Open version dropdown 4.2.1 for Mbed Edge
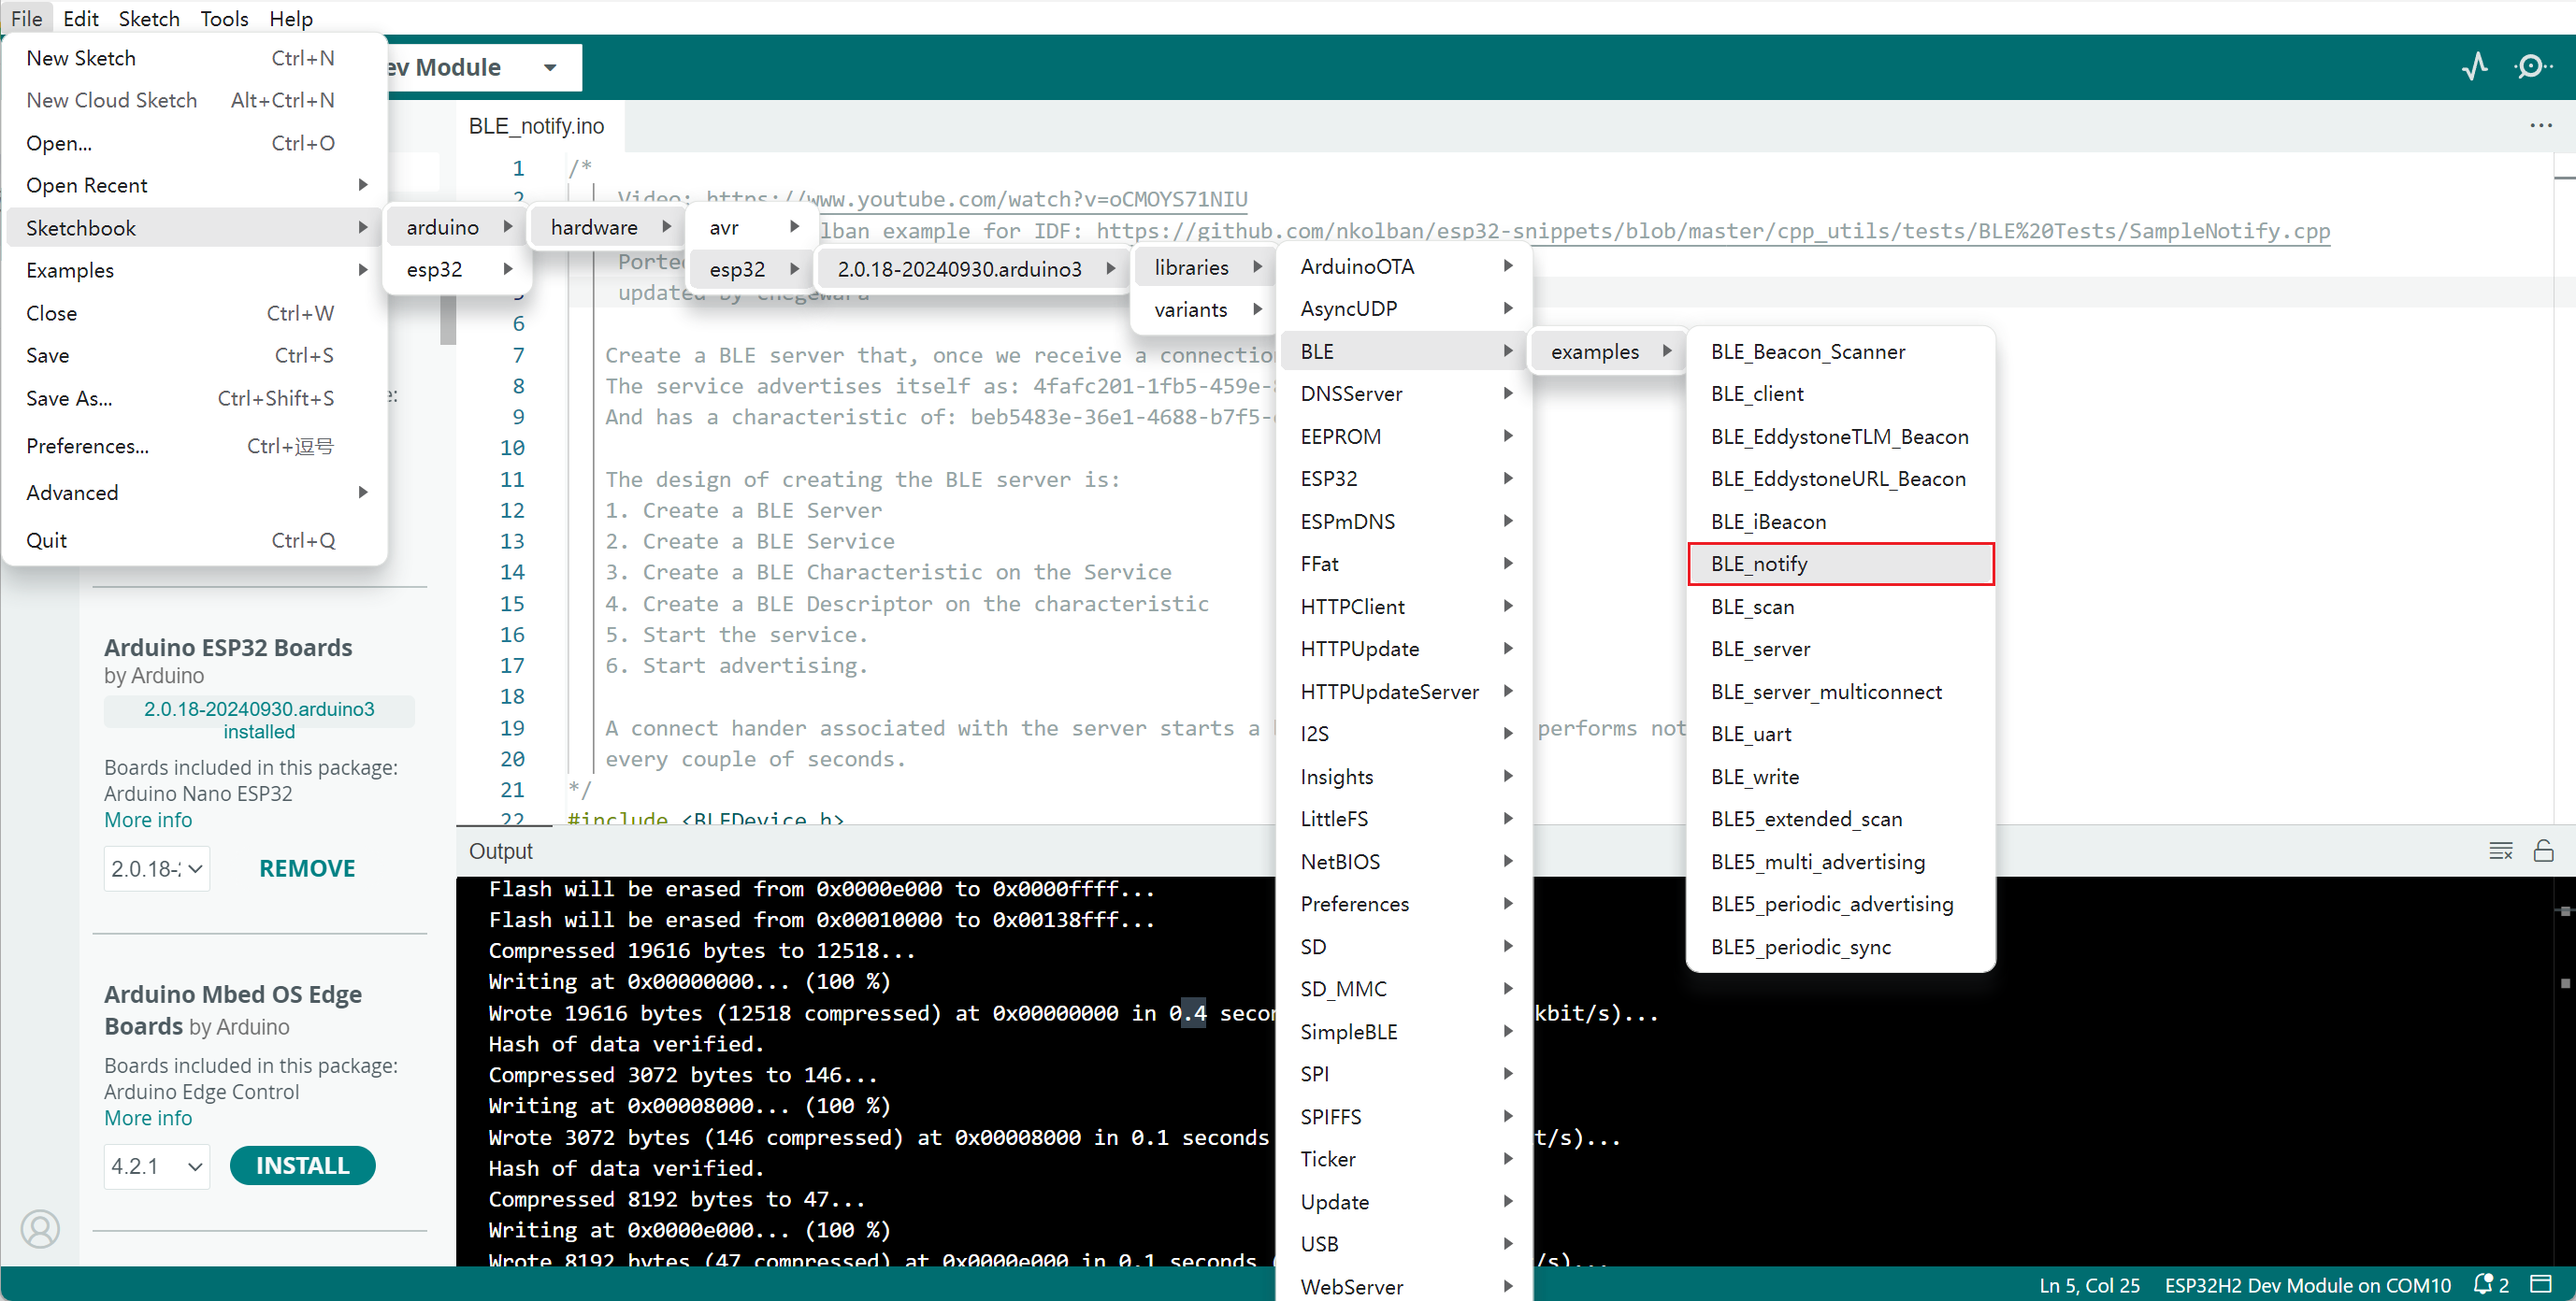The height and width of the screenshot is (1301, 2576). click(157, 1166)
